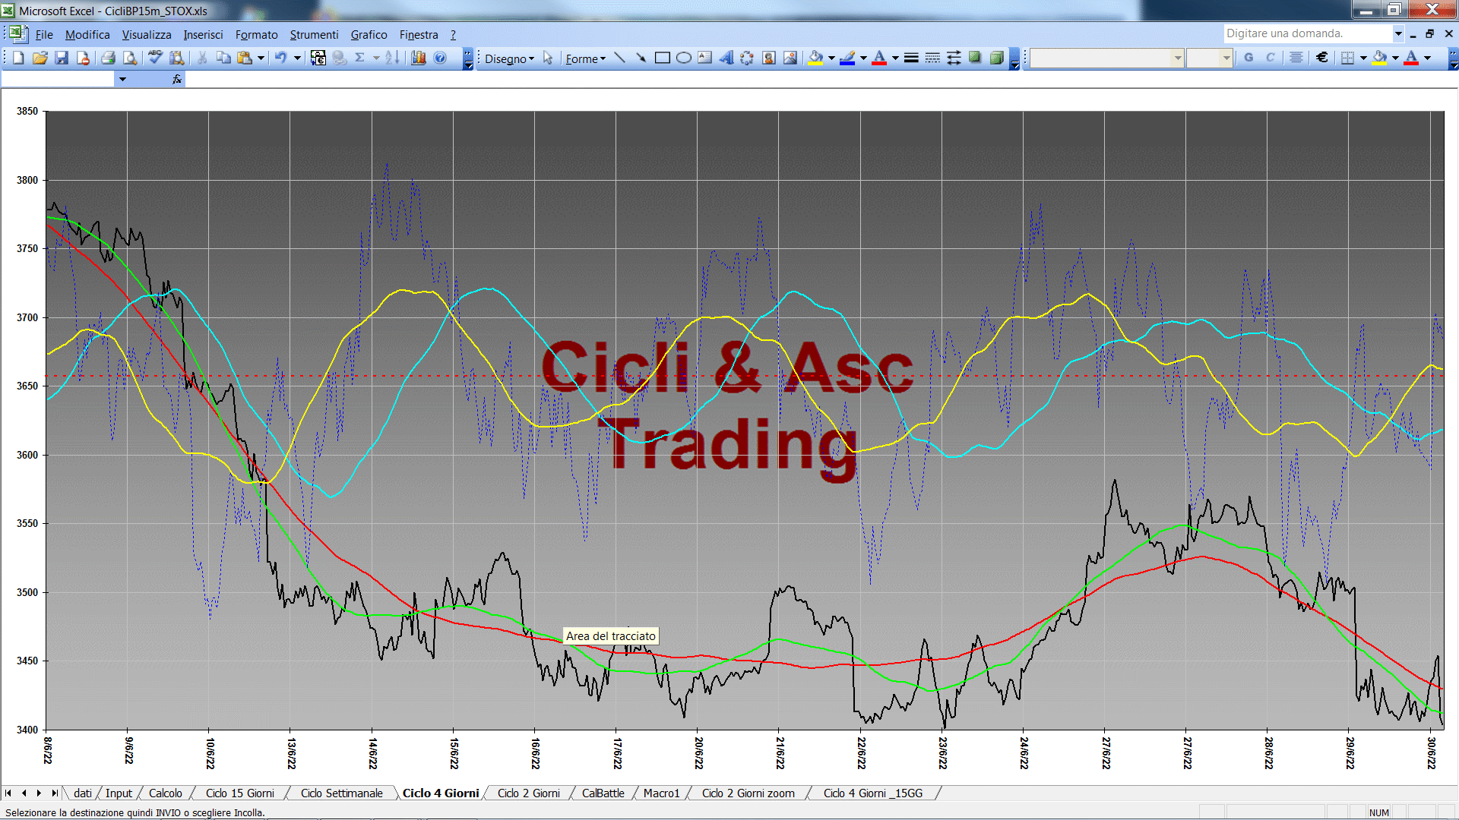Open the Visualizza menu
The image size is (1459, 820).
click(147, 35)
